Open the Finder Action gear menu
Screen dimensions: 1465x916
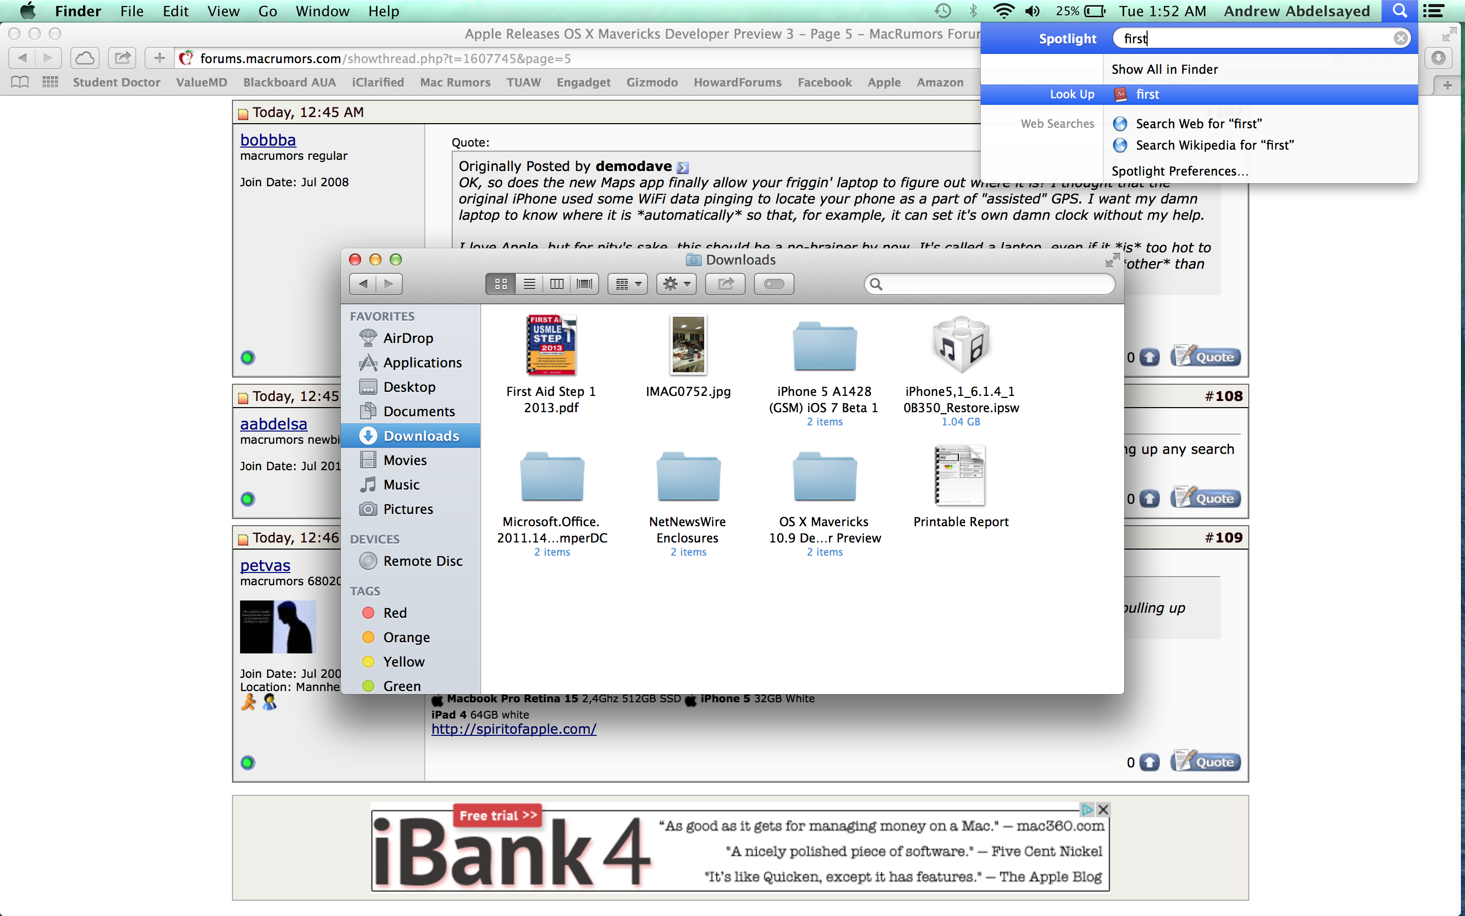tap(676, 283)
